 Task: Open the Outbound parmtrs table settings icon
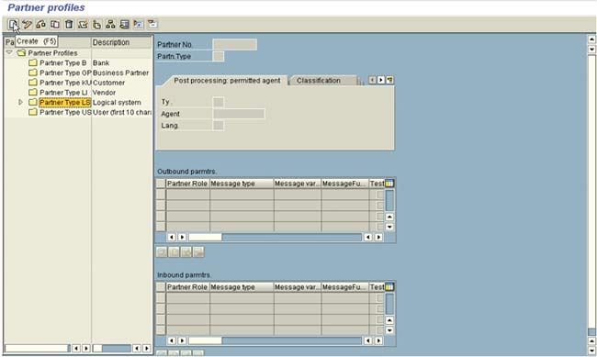[x=389, y=184]
